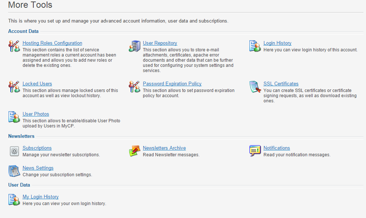Image resolution: width=366 pixels, height=218 pixels.
Task: Click the Password Expiration Policy icon
Action: (x=135, y=86)
